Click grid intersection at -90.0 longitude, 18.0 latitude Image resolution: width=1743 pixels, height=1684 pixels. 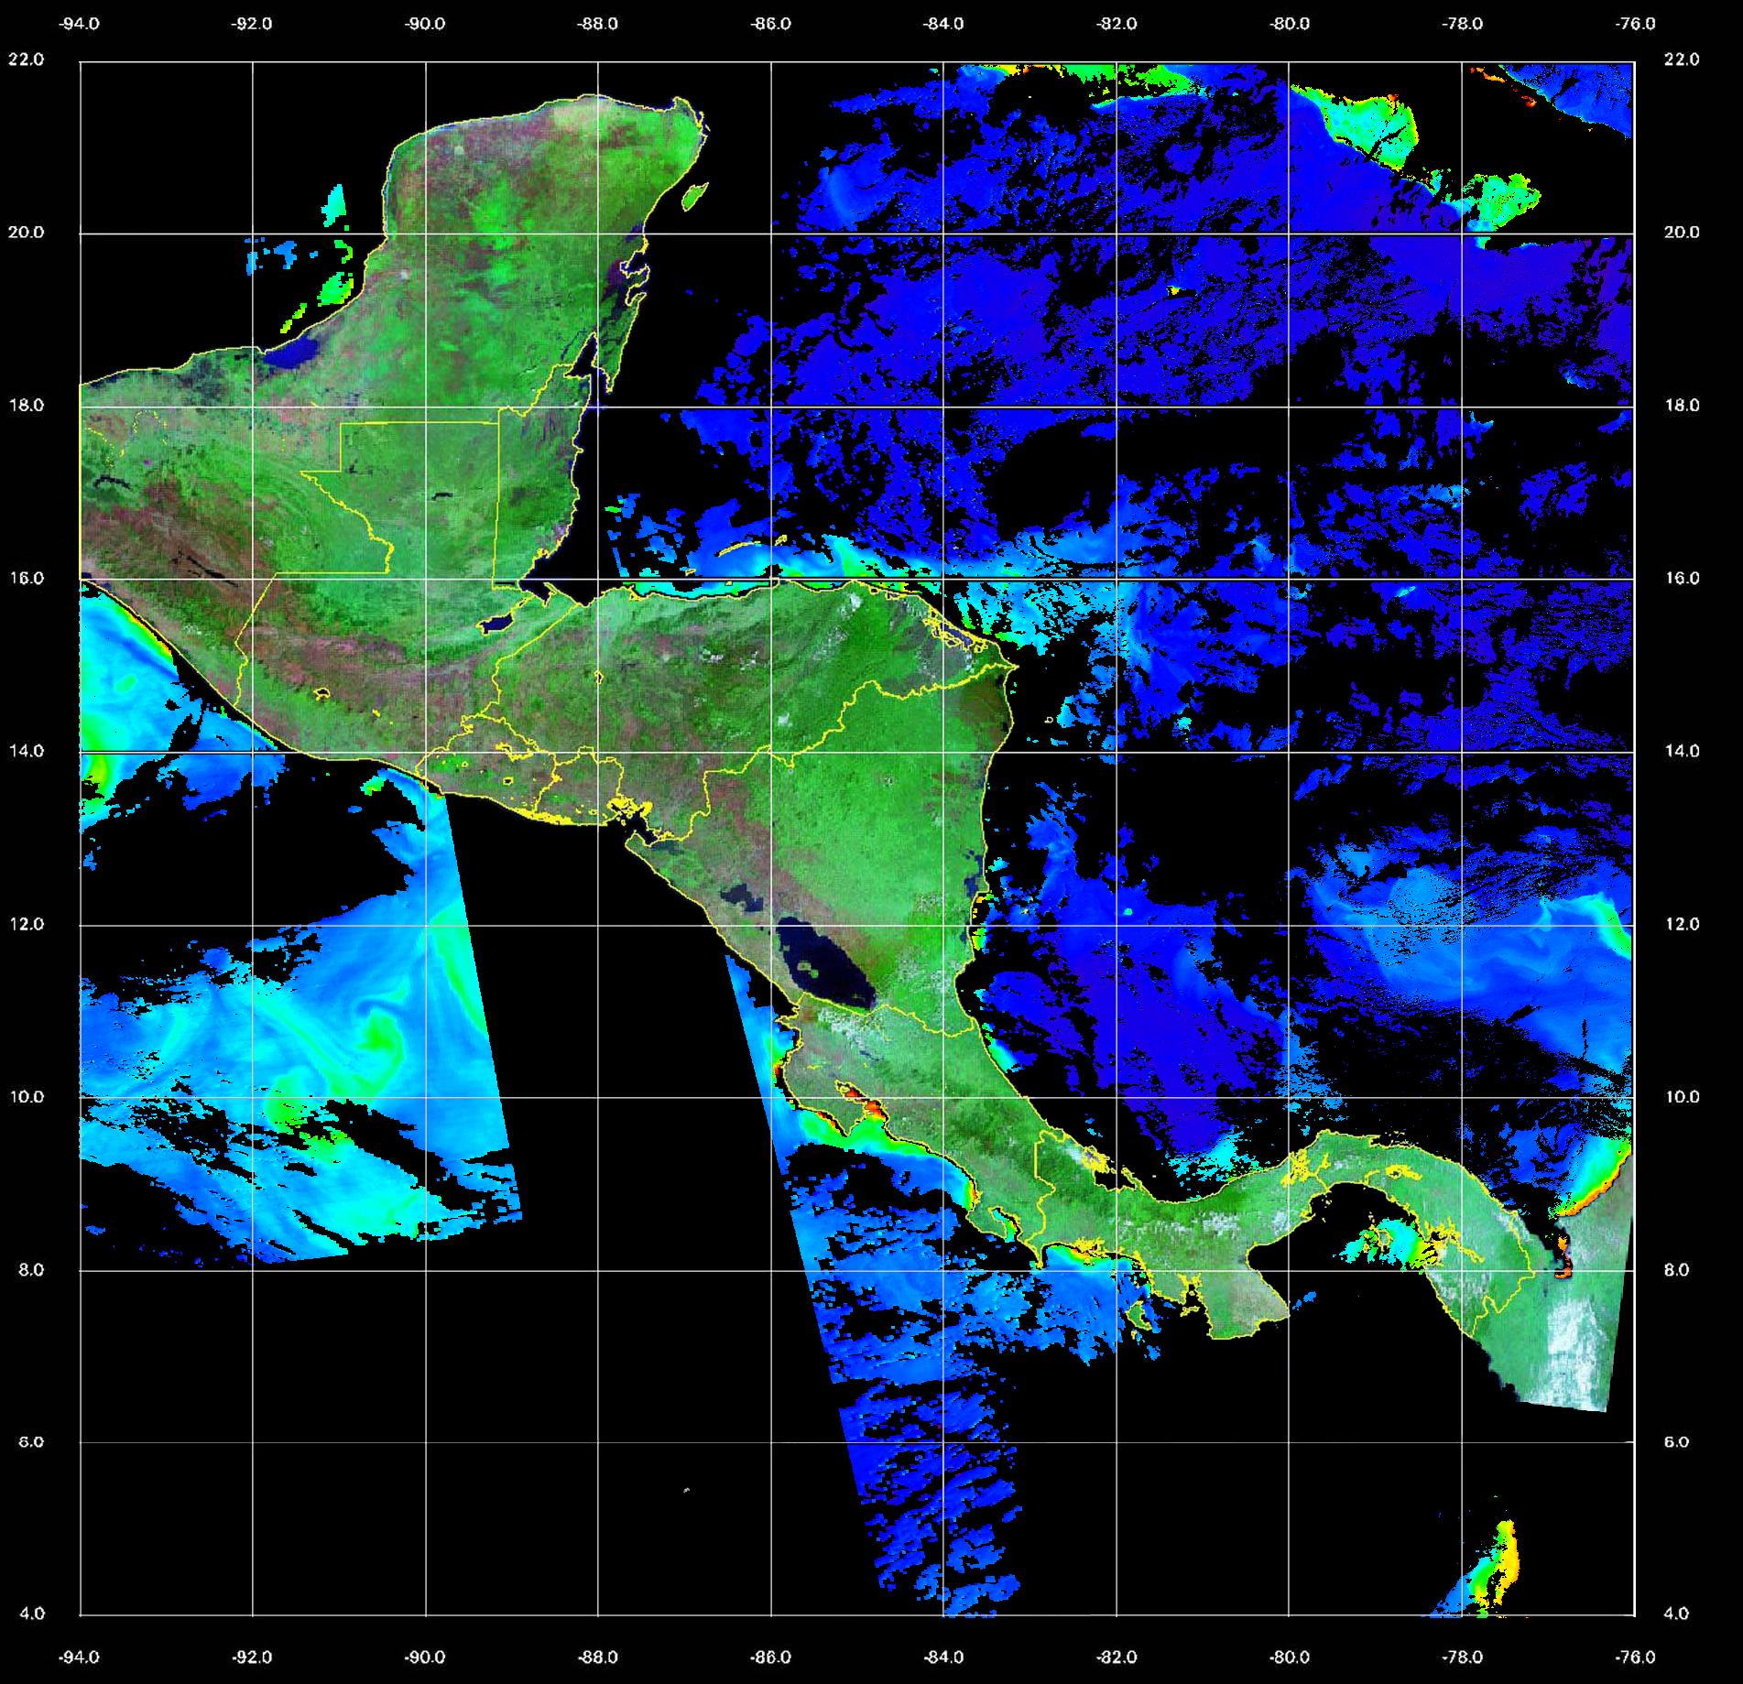pos(425,407)
